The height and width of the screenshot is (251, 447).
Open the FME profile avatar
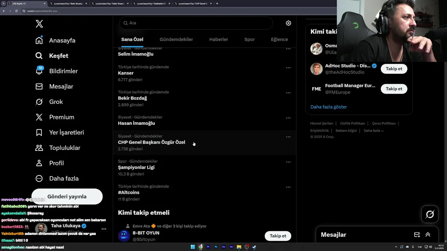316,89
